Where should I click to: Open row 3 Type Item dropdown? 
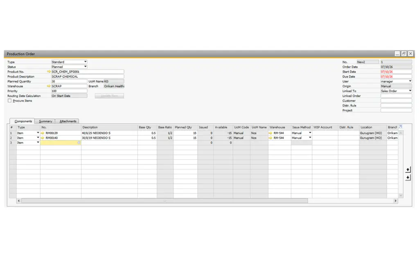click(38, 142)
